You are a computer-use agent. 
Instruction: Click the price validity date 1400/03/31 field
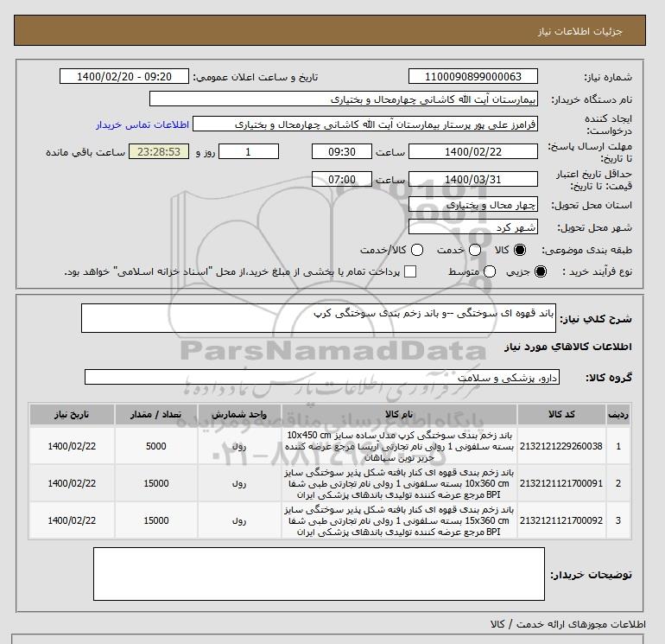point(473,179)
